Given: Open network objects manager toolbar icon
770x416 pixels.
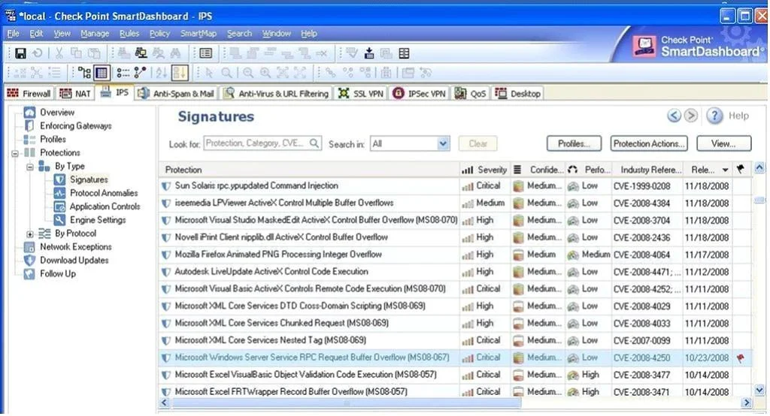Looking at the screenshot, I should [x=141, y=53].
